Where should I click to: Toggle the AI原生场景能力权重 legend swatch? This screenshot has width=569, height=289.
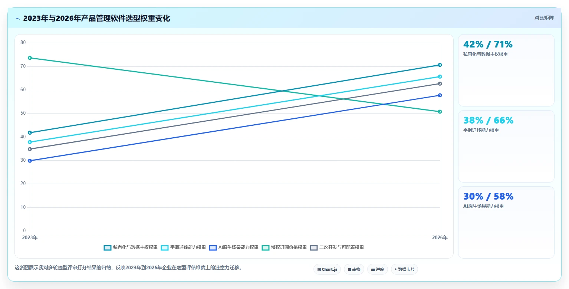(213, 247)
